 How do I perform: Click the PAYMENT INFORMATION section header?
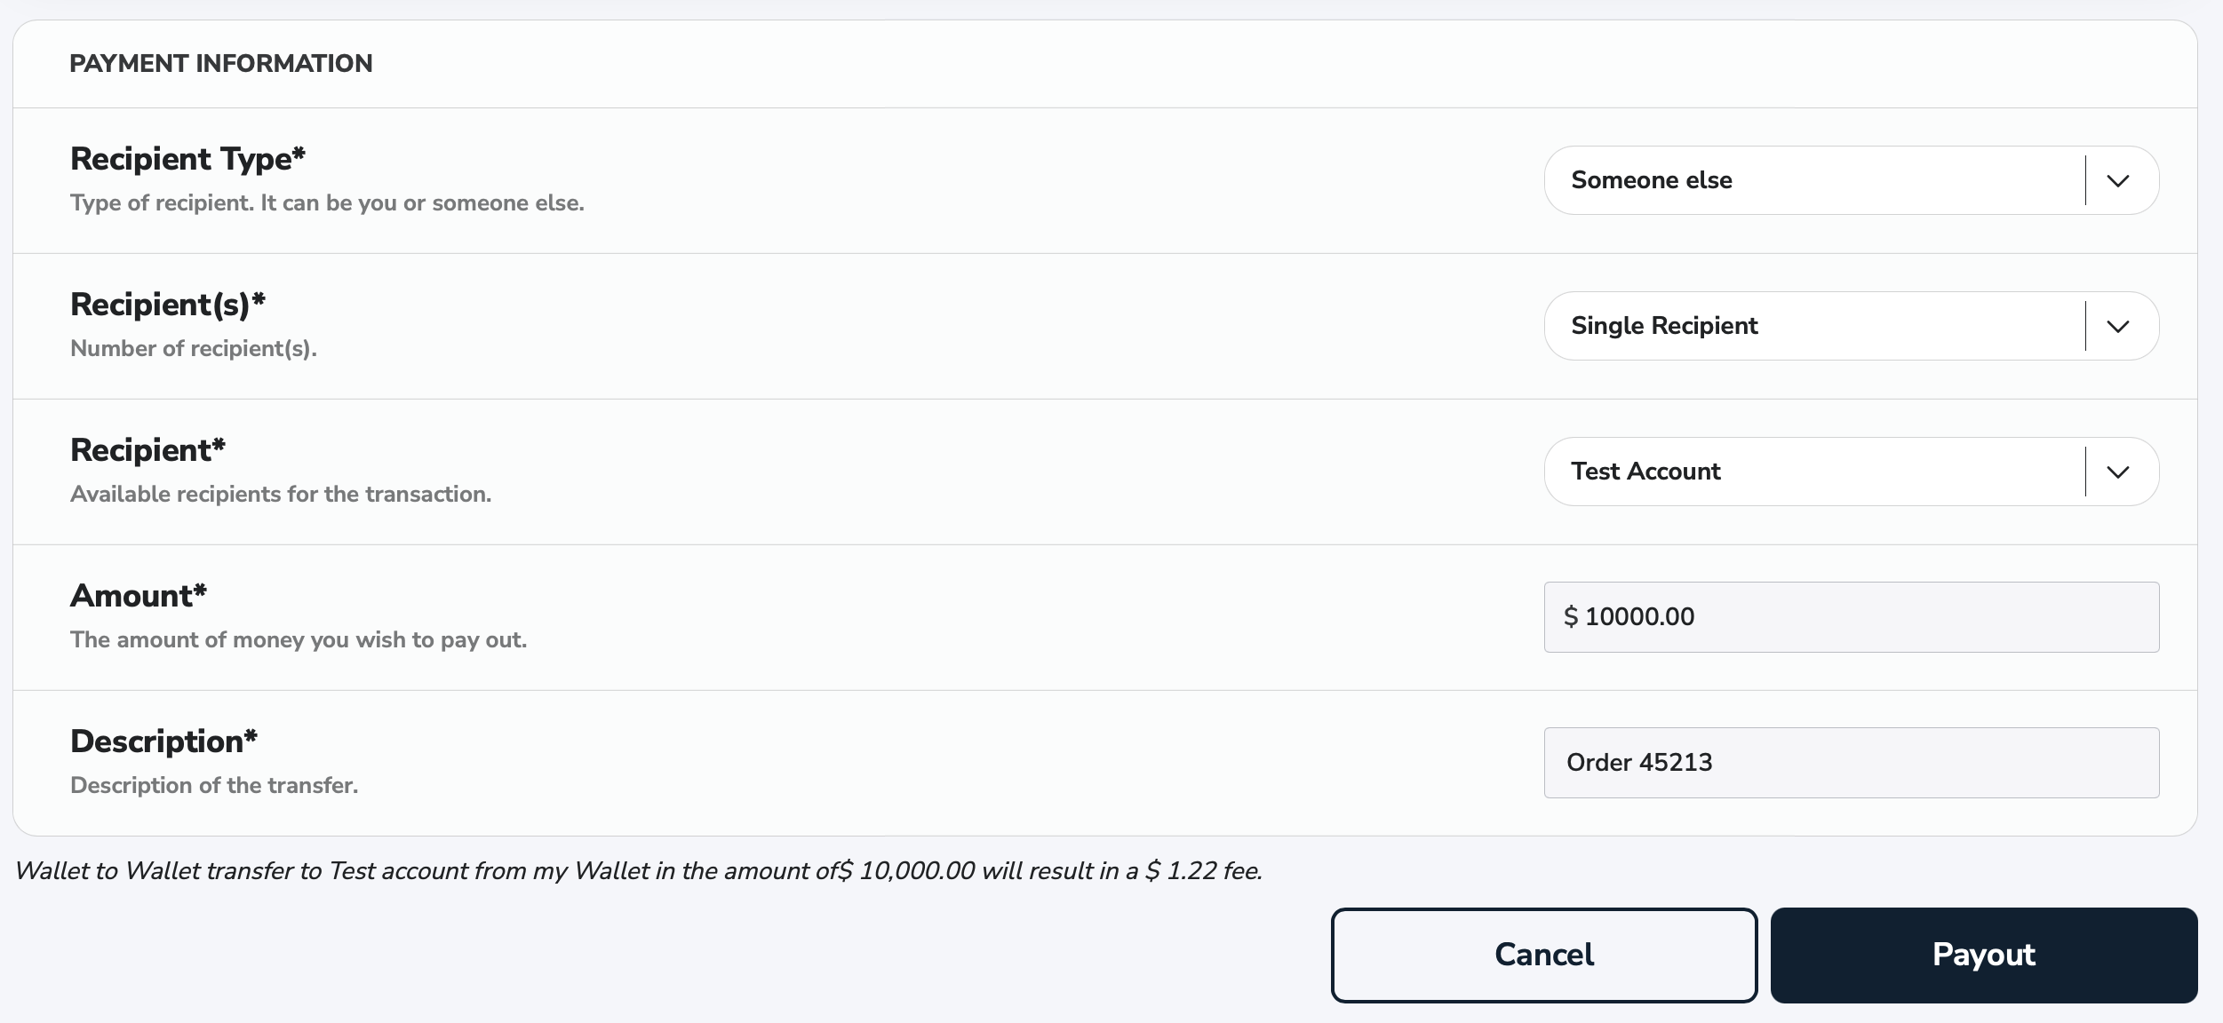click(x=222, y=63)
